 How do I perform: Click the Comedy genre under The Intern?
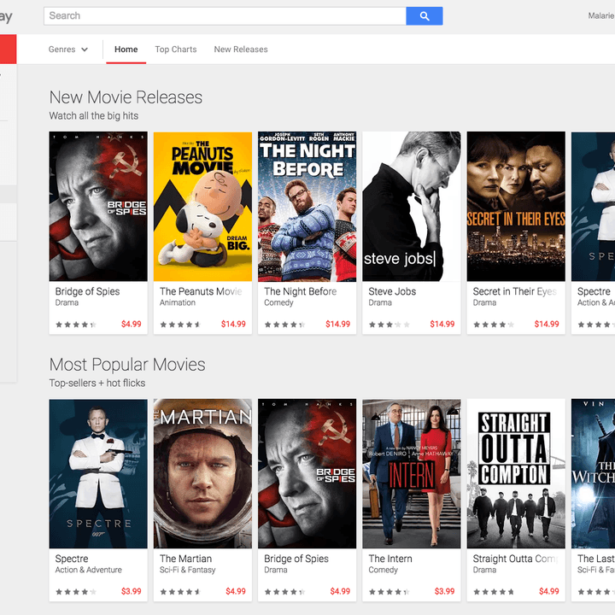[x=384, y=570]
